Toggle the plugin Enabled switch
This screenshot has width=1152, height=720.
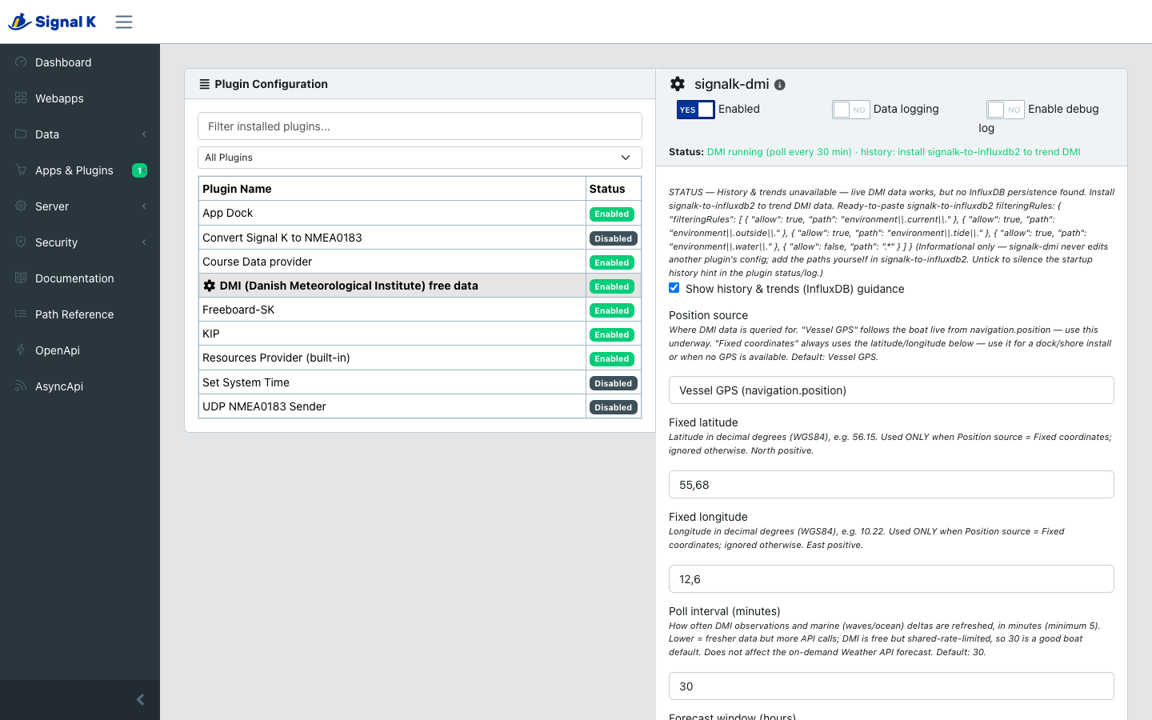click(x=695, y=110)
